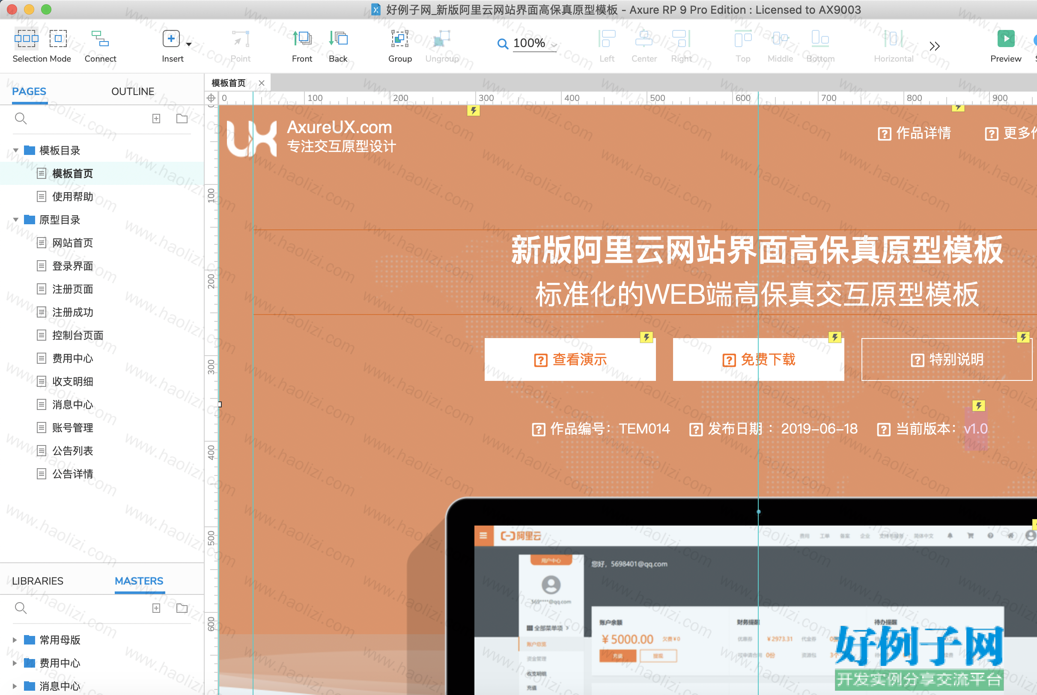This screenshot has width=1037, height=695.
Task: Open the 登录界面 page
Action: 72,266
